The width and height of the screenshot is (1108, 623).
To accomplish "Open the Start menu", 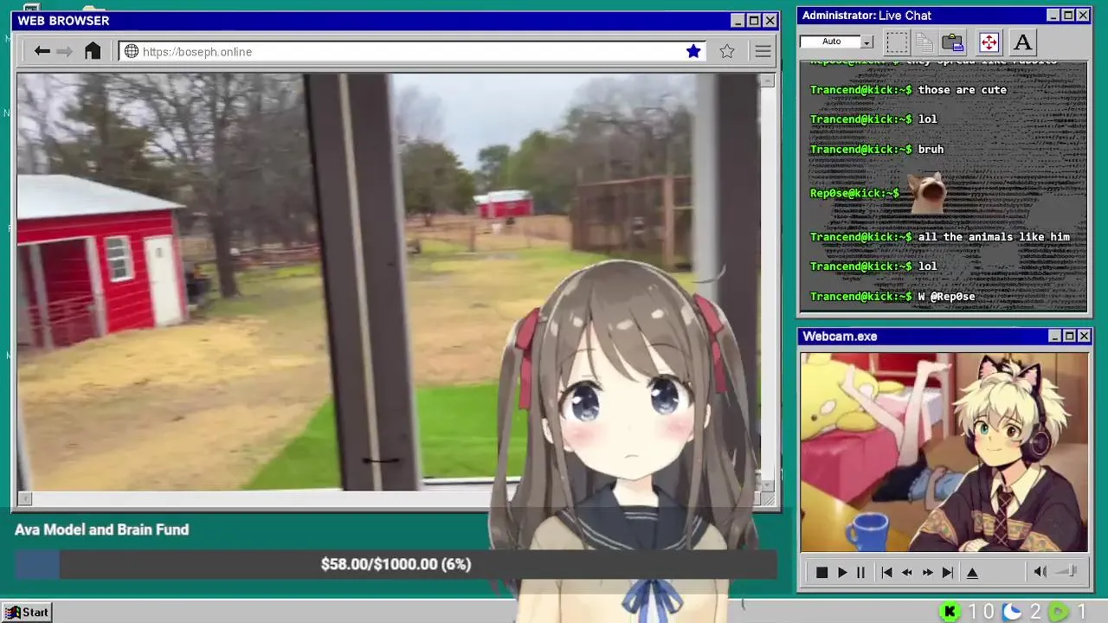I will 27,612.
